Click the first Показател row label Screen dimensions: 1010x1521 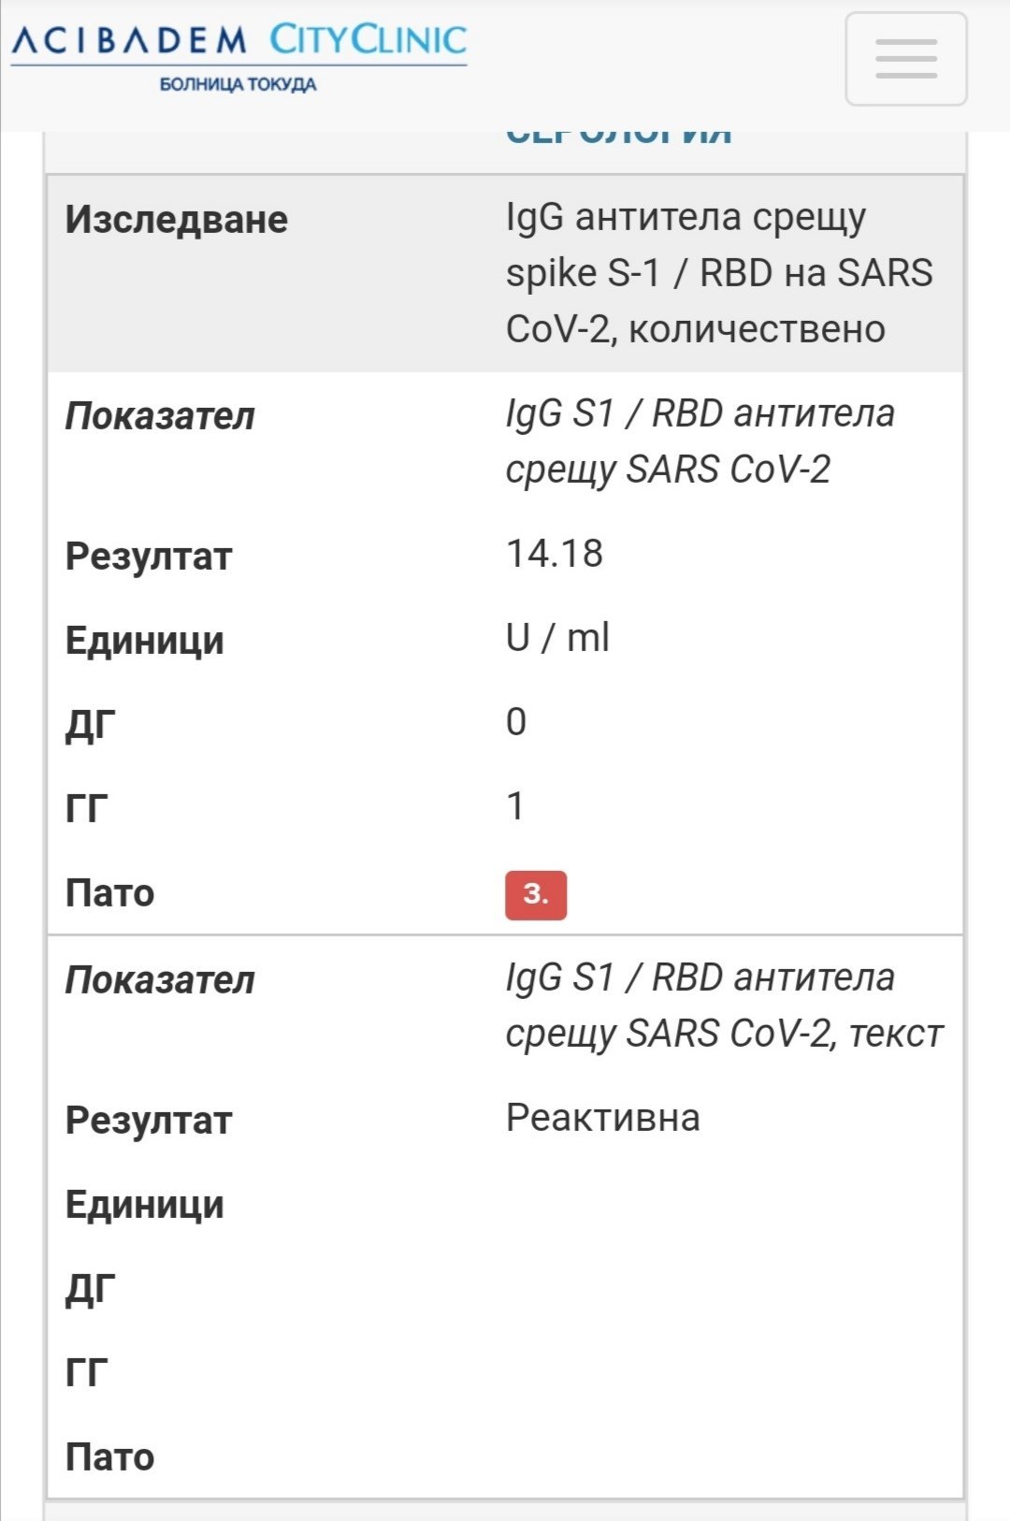pyautogui.click(x=160, y=416)
